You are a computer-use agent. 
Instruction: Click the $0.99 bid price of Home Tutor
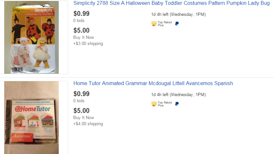(81, 94)
